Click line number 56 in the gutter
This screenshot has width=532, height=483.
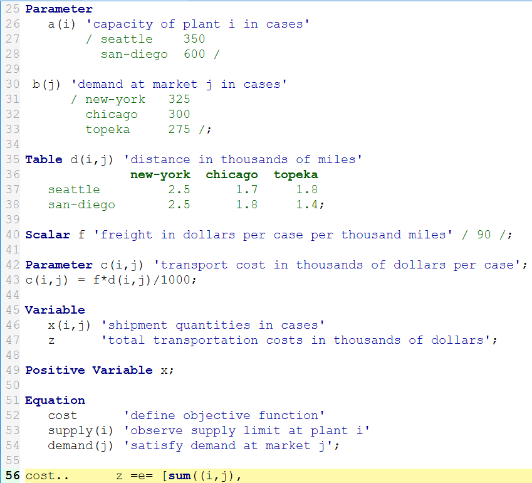tap(13, 475)
